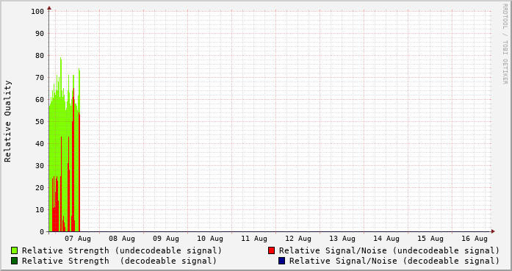512x271 pixels.
Task: Click the red undecodeable Signal/Noise swatch
Action: [x=271, y=250]
